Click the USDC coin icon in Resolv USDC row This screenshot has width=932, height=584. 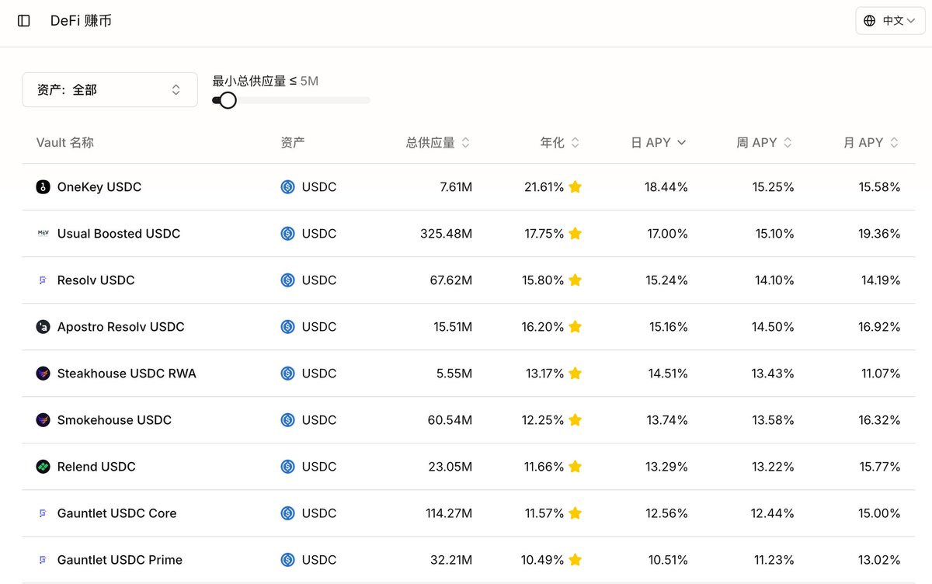[288, 280]
